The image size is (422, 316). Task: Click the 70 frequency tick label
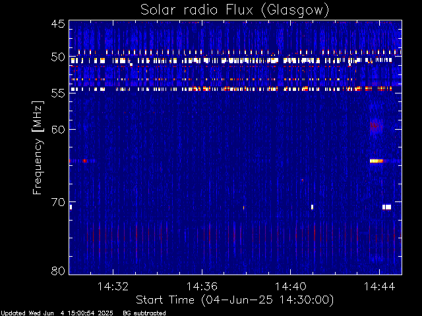tap(58, 202)
